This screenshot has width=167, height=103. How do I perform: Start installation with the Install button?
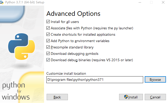[x=131, y=97]
